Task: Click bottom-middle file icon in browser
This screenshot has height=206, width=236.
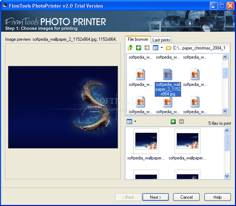Action: 167,102
